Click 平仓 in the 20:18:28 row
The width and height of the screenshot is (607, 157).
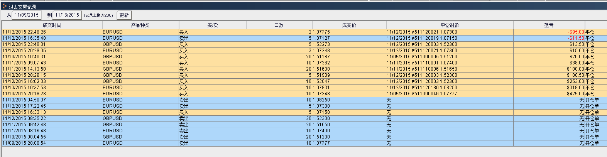(590, 94)
